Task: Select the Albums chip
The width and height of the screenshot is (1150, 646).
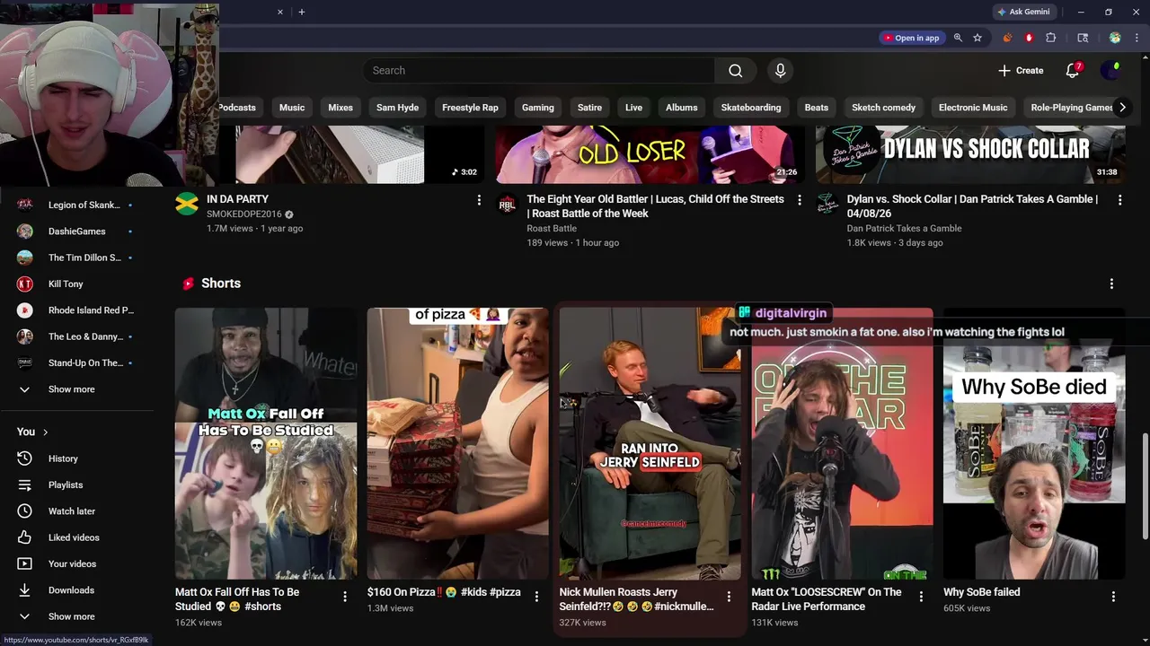Action: point(681,108)
